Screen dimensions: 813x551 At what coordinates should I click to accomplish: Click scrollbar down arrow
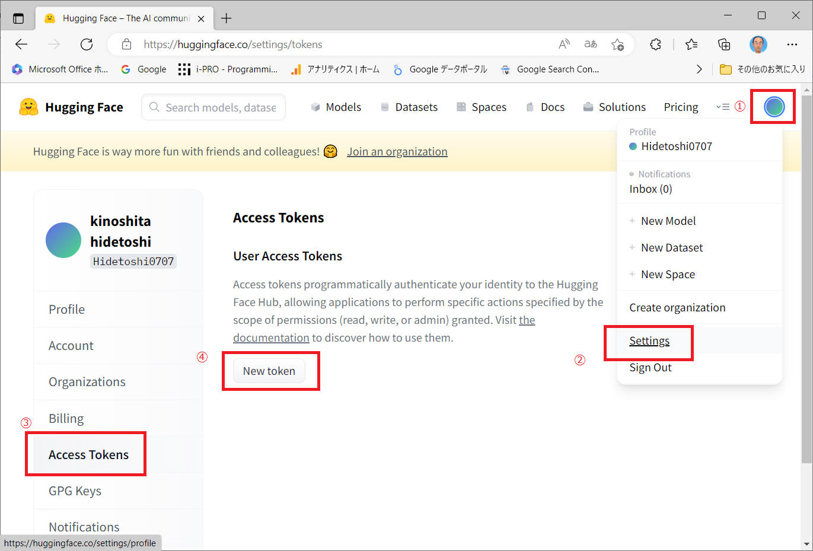[806, 544]
